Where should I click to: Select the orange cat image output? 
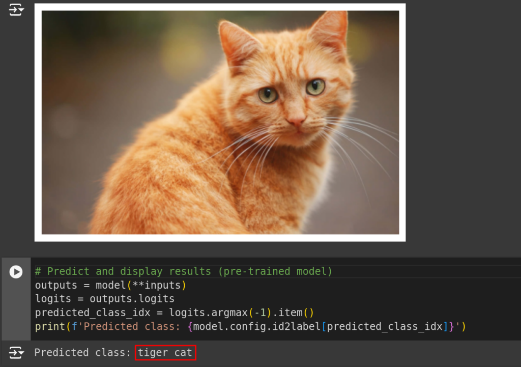(x=220, y=122)
